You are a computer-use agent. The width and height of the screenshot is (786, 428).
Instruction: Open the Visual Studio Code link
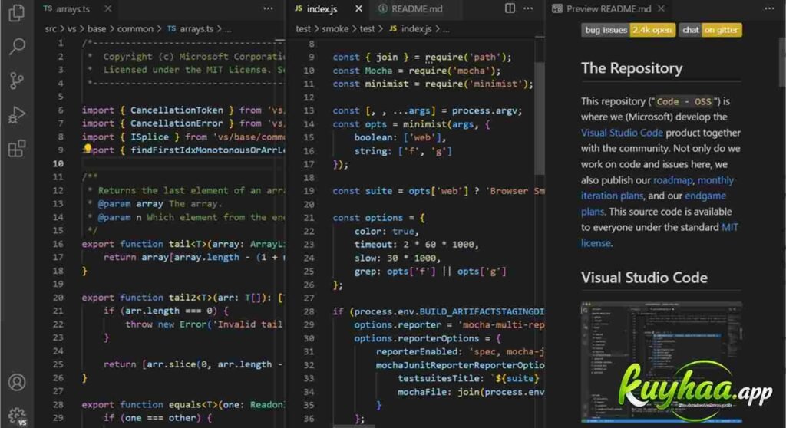[x=622, y=133]
